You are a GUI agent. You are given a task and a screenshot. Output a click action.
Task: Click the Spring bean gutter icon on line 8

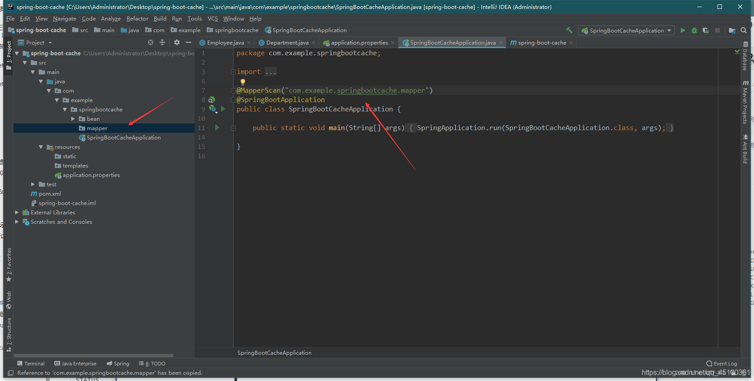[x=212, y=100]
